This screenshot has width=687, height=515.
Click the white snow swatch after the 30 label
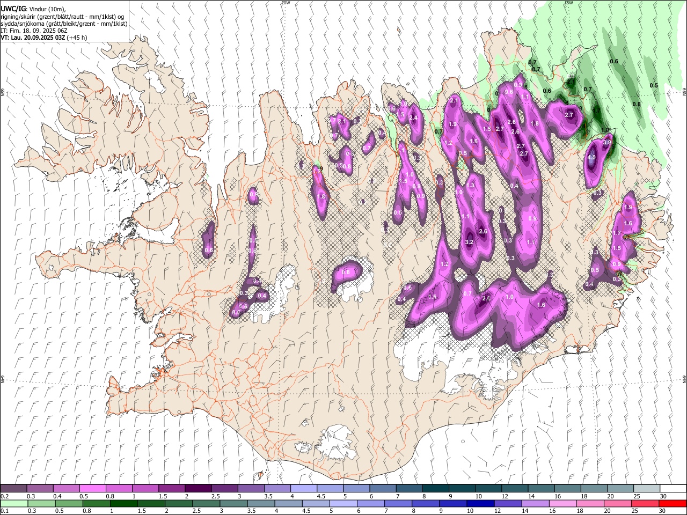pos(673,489)
